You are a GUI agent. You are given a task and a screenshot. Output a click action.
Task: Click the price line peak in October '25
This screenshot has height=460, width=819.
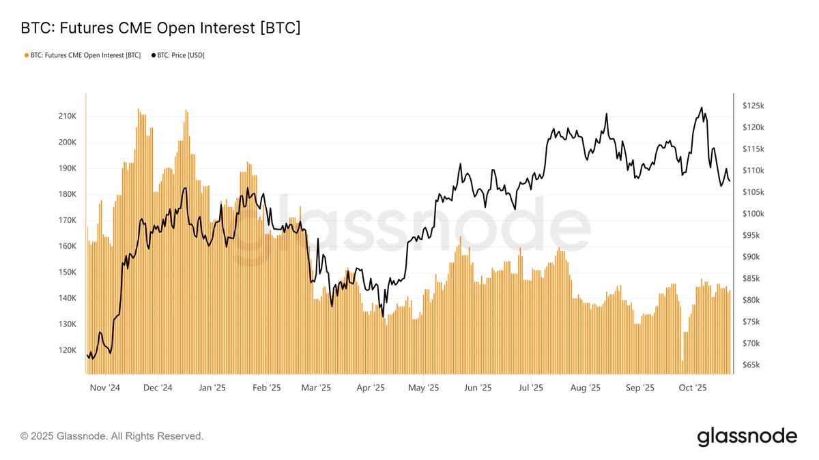tap(702, 108)
